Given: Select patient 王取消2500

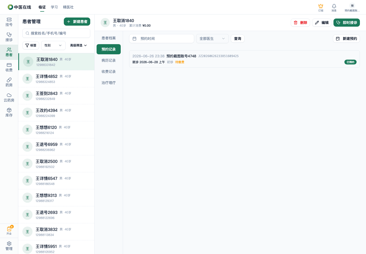Looking at the screenshot, I should click(56, 164).
